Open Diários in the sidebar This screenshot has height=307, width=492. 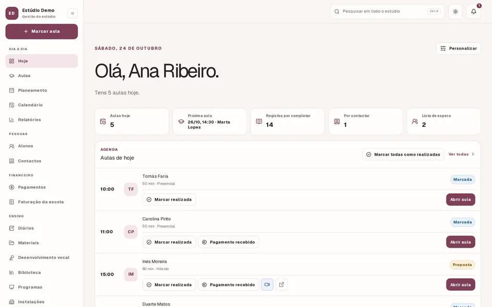click(x=42, y=228)
